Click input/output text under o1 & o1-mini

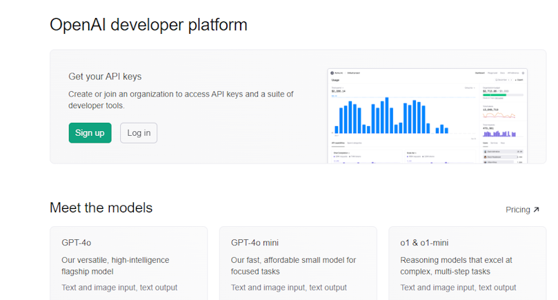tap(458, 288)
